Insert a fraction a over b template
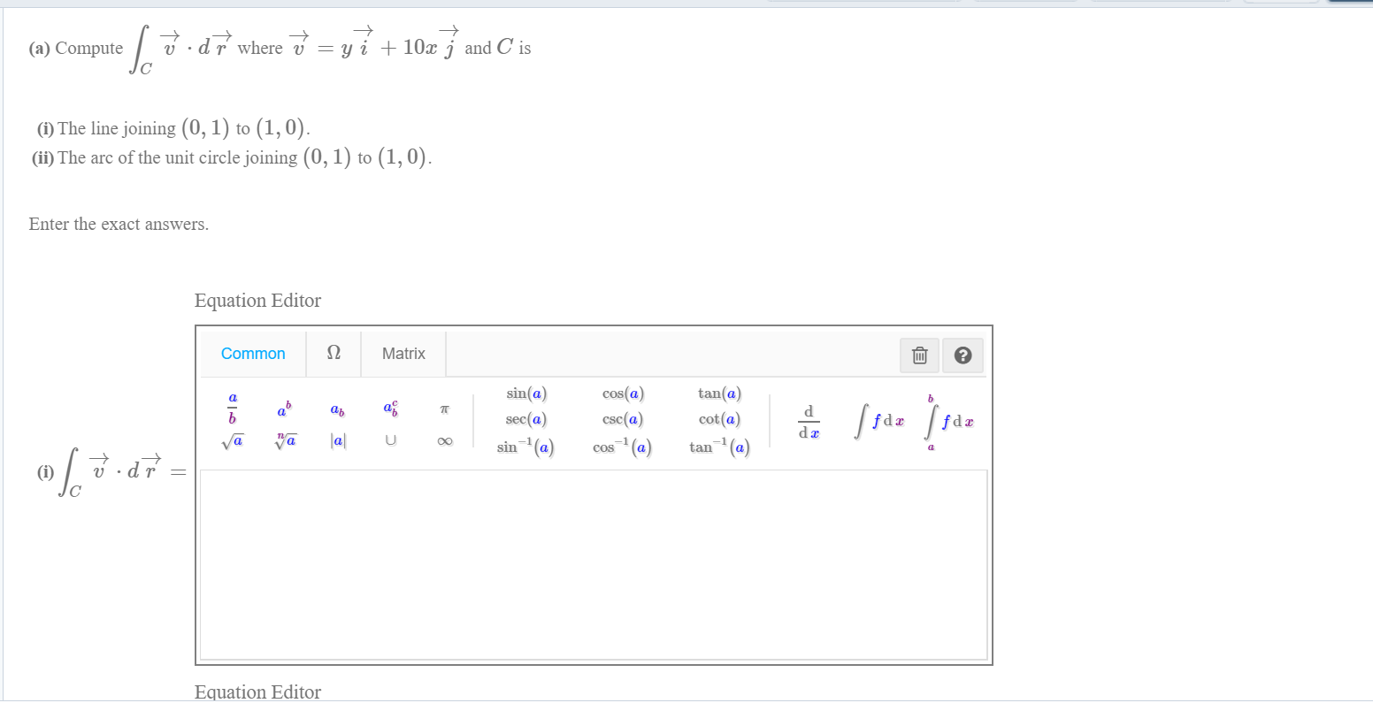Screen dimensions: 1373x703 pyautogui.click(x=233, y=409)
